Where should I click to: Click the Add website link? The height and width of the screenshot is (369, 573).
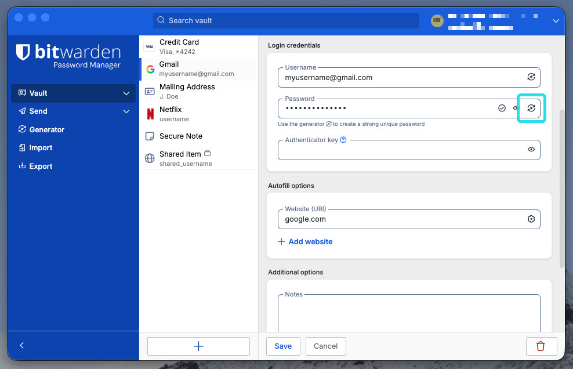click(x=305, y=241)
